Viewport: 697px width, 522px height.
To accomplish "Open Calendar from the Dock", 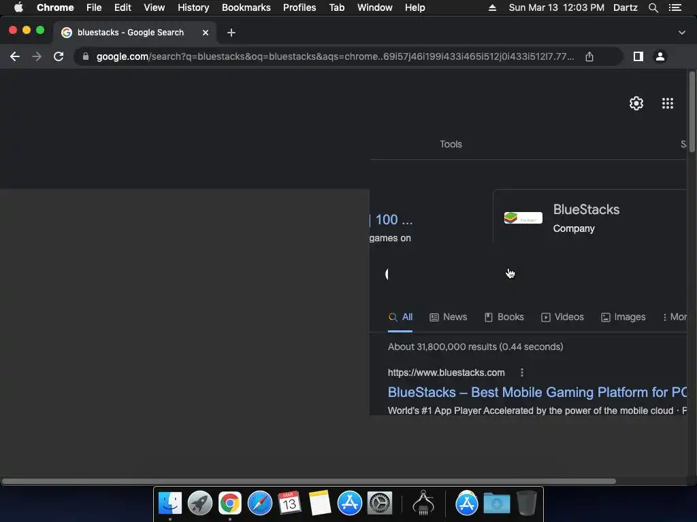I will tap(289, 503).
